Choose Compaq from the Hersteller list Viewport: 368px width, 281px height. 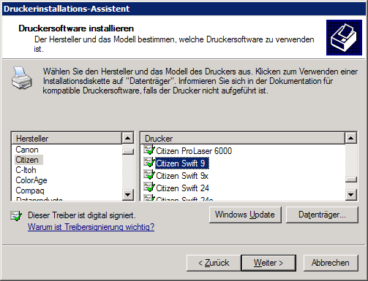click(30, 190)
